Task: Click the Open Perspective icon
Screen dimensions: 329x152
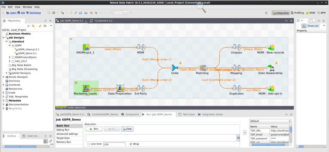Action: [x=266, y=13]
